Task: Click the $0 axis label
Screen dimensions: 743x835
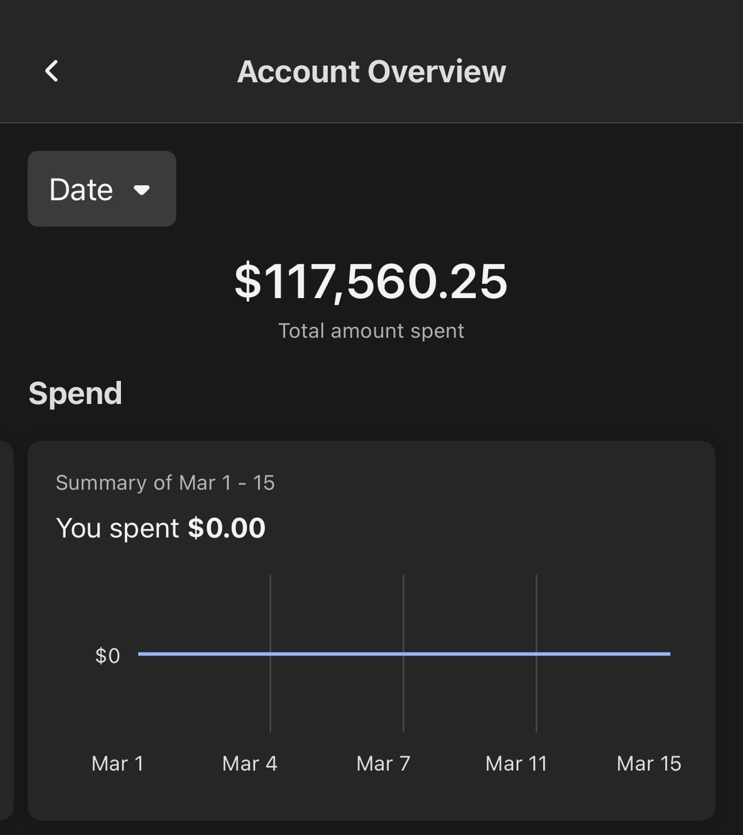Action: pyautogui.click(x=108, y=655)
